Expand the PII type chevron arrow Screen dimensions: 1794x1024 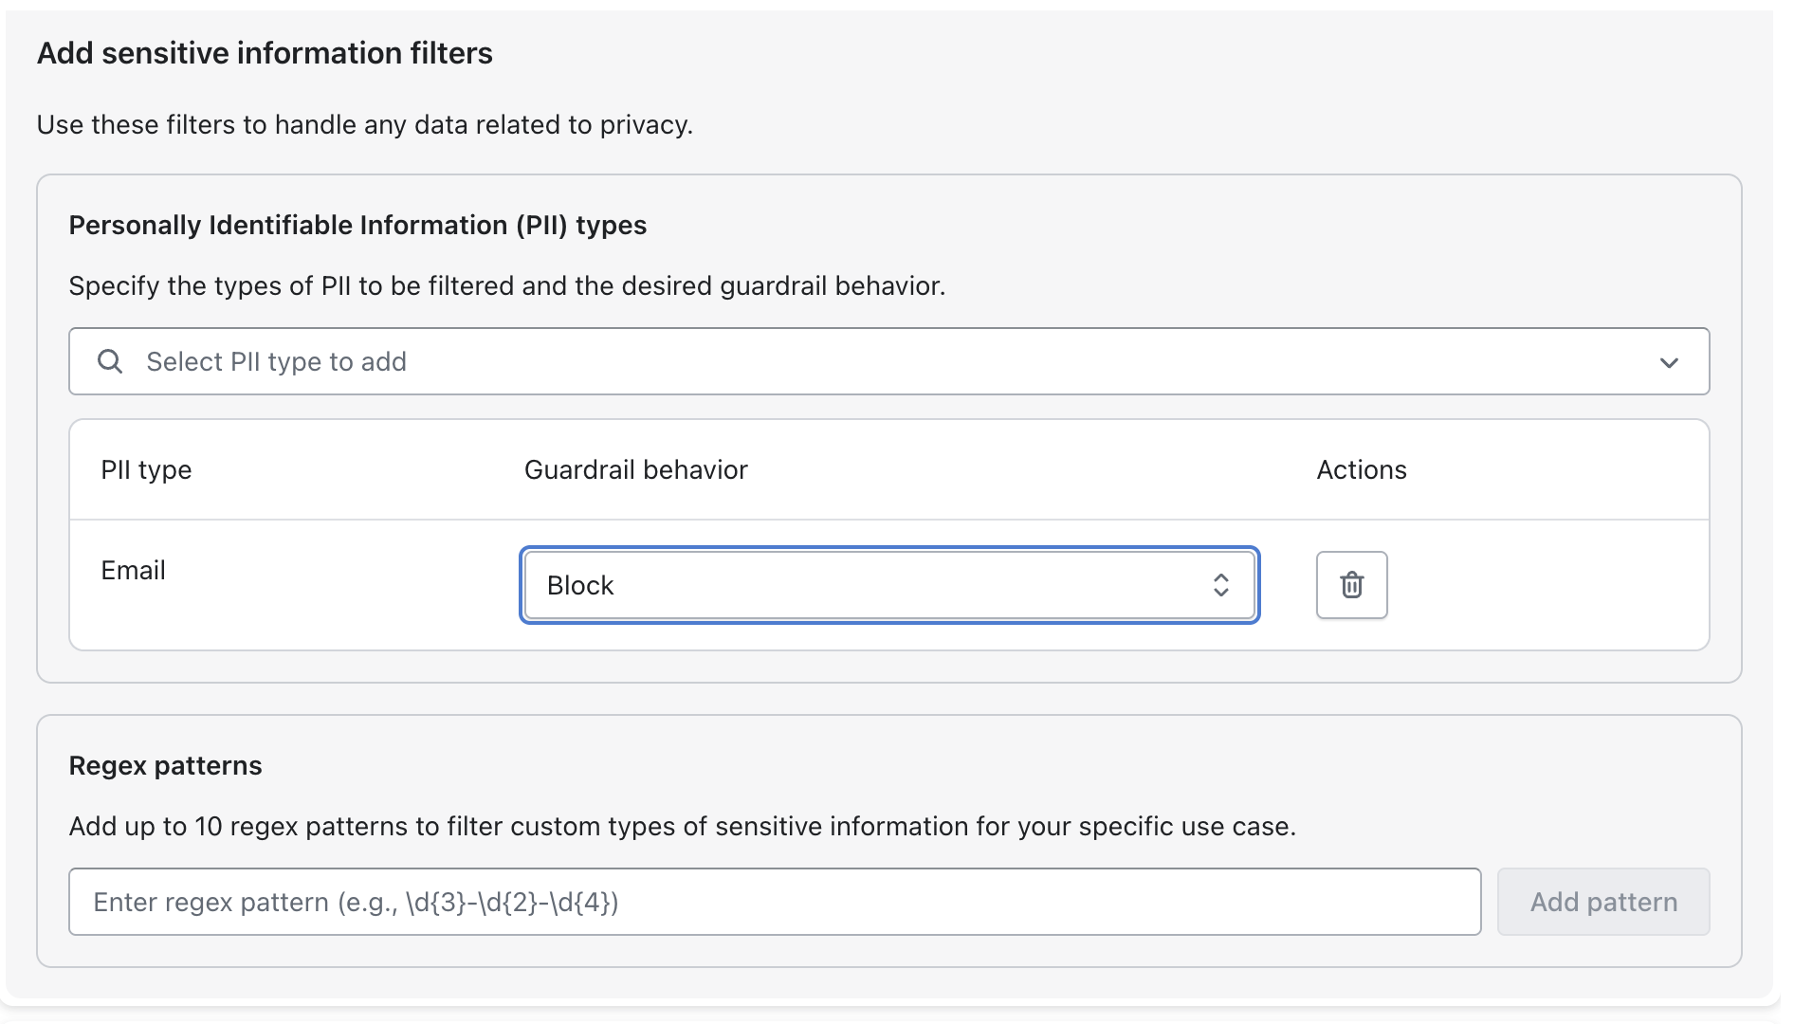pos(1669,362)
